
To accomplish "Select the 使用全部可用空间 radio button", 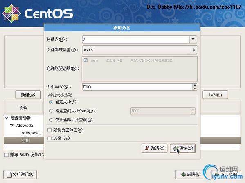I will pyautogui.click(x=51, y=120).
